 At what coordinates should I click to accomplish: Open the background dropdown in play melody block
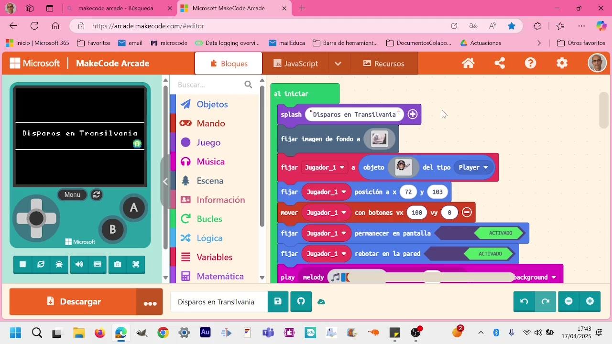pyautogui.click(x=535, y=277)
